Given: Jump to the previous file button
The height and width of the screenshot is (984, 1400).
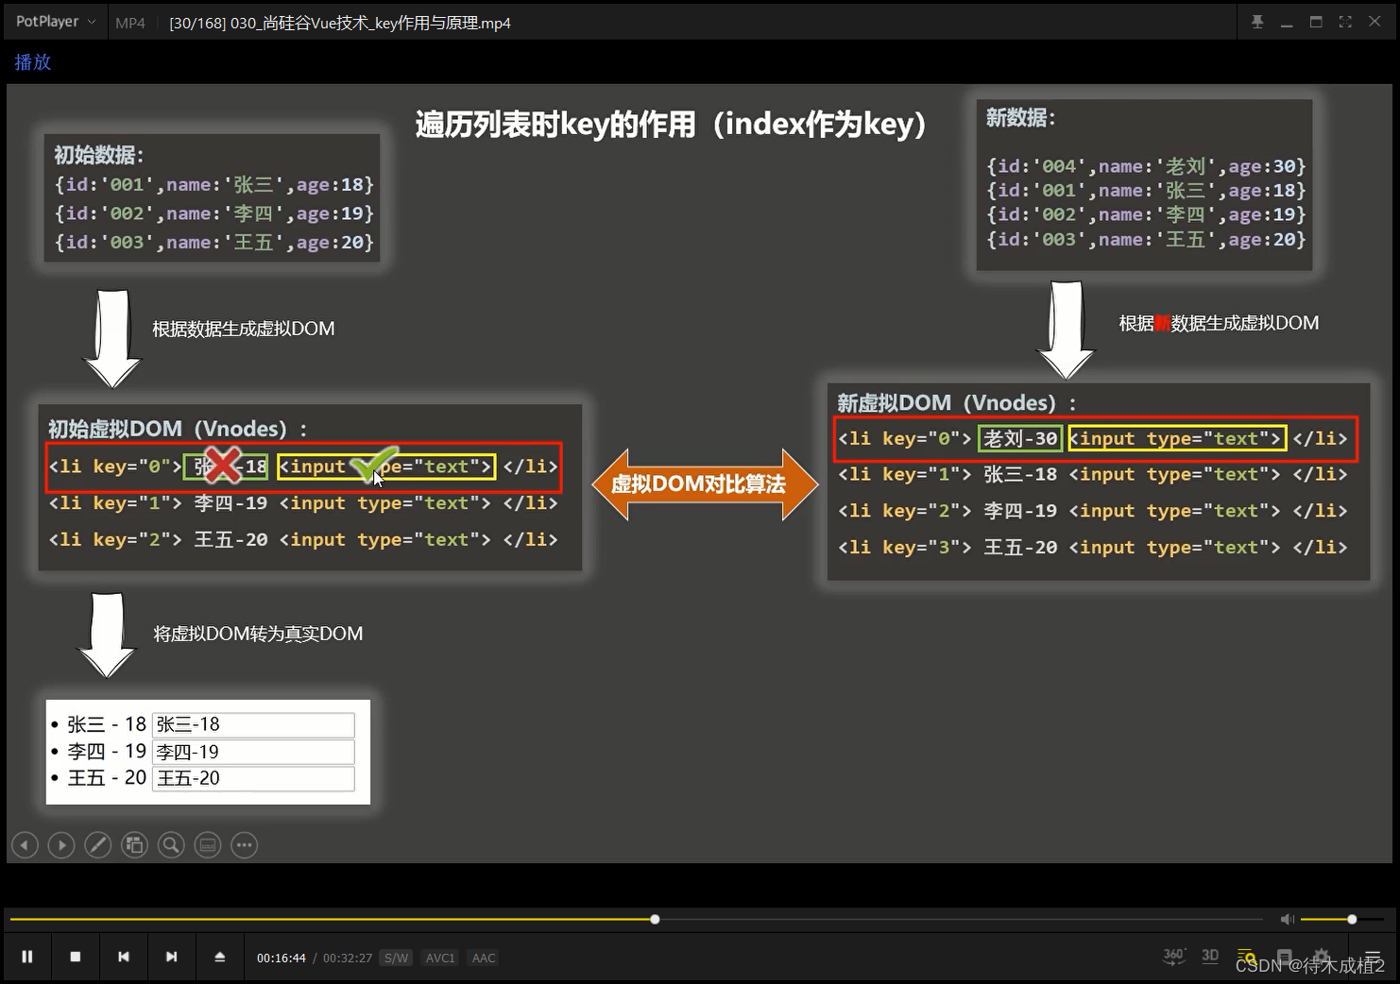Looking at the screenshot, I should (124, 957).
